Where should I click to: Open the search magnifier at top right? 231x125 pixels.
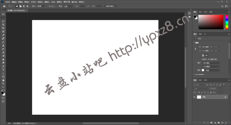coord(222,6)
